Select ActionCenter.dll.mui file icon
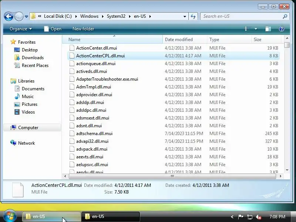Image resolution: width=296 pixels, height=222 pixels. click(72, 48)
